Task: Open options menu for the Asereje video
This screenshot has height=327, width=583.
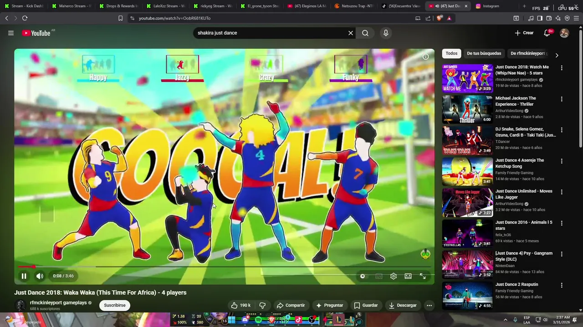Action: 562,161
